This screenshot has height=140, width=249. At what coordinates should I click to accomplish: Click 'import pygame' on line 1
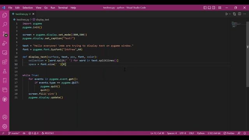coord(32,23)
